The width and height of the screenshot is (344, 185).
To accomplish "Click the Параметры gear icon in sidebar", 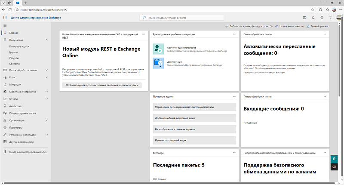I will point(5,127).
